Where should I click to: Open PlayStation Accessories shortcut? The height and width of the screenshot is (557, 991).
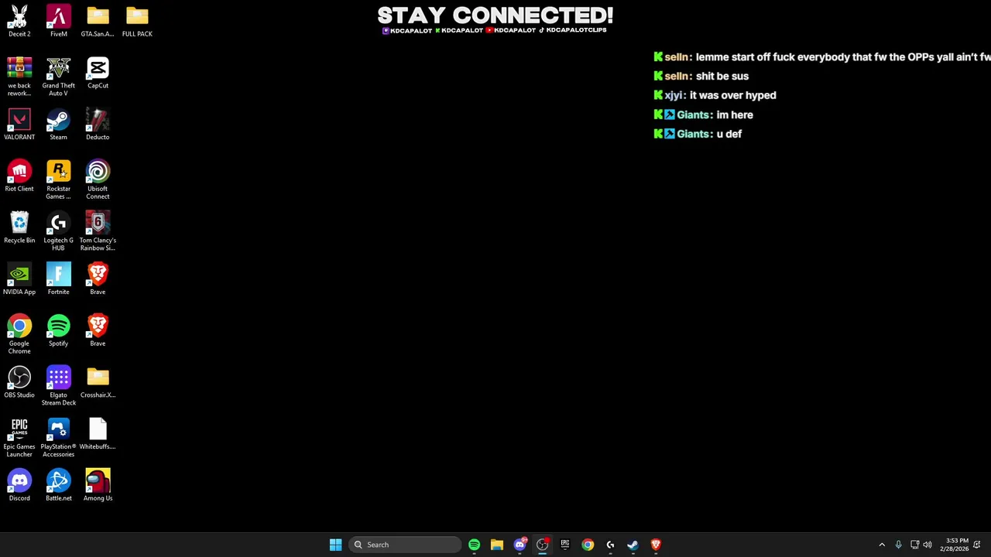[x=58, y=437]
